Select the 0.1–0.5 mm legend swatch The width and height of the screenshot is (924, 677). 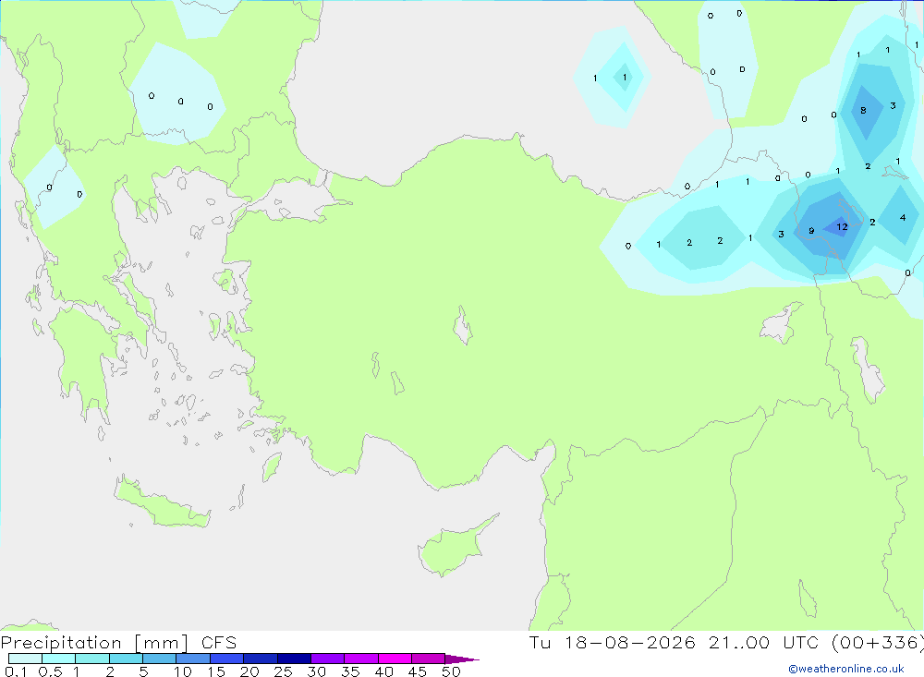(25, 659)
